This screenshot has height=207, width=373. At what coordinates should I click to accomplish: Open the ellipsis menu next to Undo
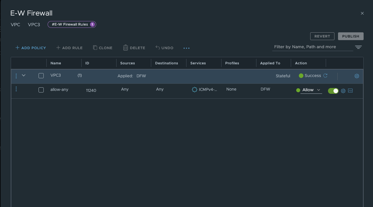click(x=186, y=48)
